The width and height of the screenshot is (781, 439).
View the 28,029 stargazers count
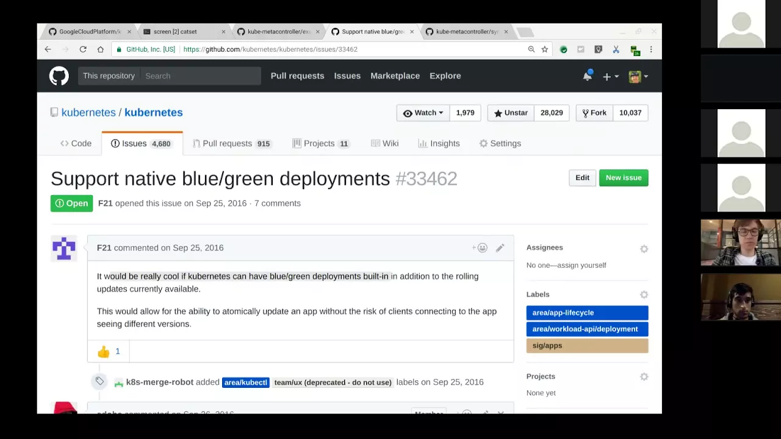pos(552,113)
